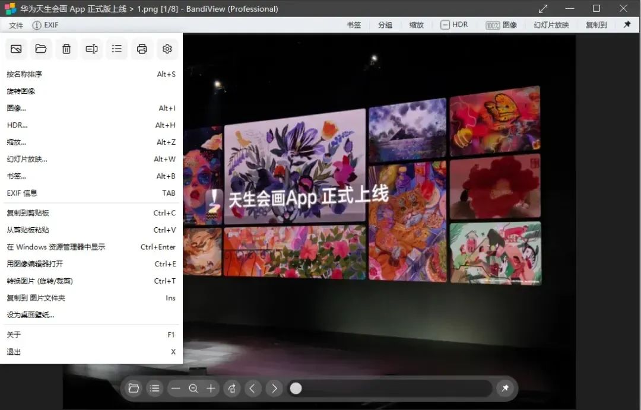
Task: Start 幻灯片放映 from top toolbar
Action: click(551, 25)
